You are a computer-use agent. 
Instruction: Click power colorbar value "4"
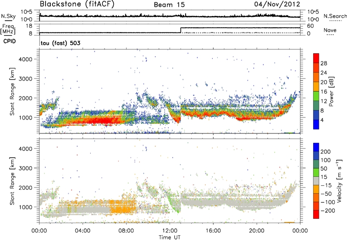point(322,120)
